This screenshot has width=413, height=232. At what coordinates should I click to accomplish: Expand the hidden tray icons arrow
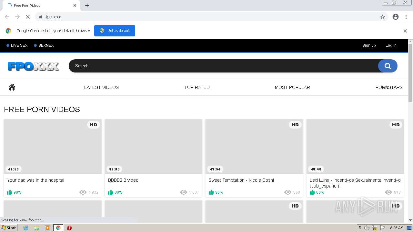(x=360, y=228)
